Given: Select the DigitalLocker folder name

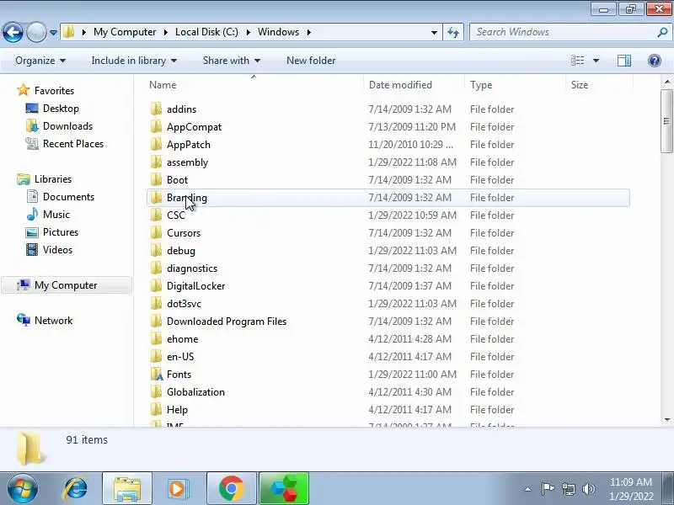Looking at the screenshot, I should click(x=195, y=286).
